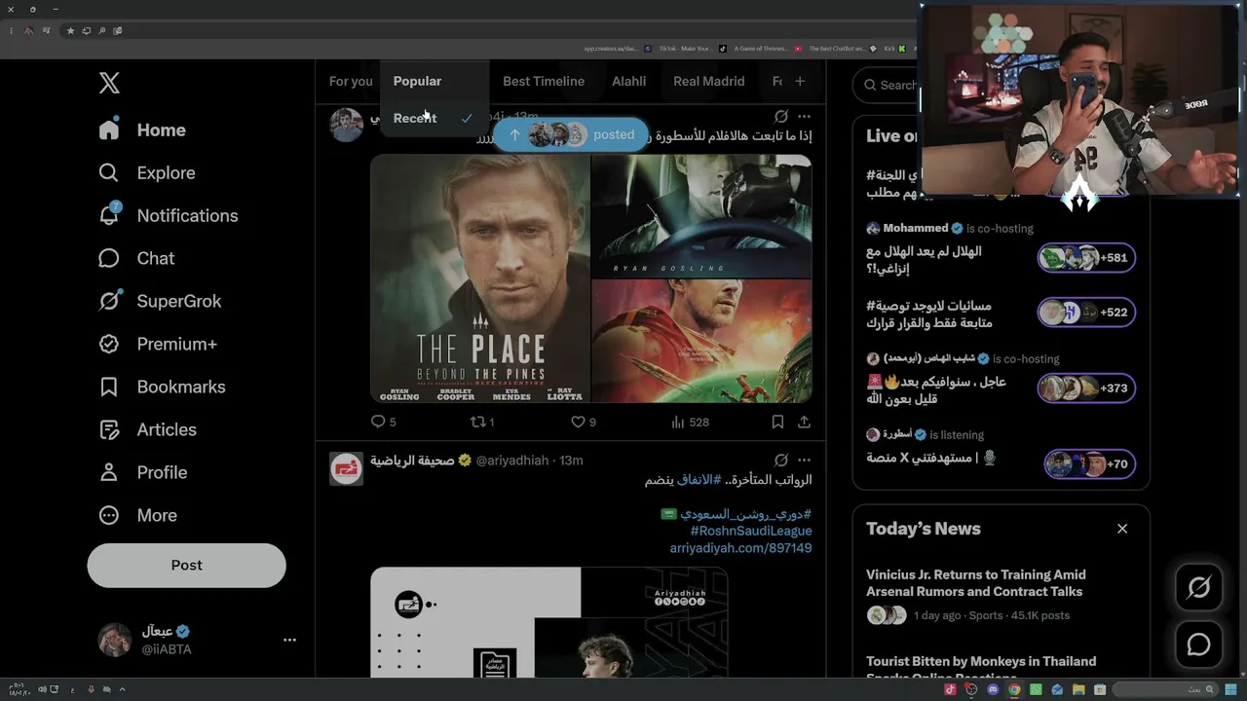1247x701 pixels.
Task: Open the TikTok app in the taskbar
Action: click(x=950, y=689)
